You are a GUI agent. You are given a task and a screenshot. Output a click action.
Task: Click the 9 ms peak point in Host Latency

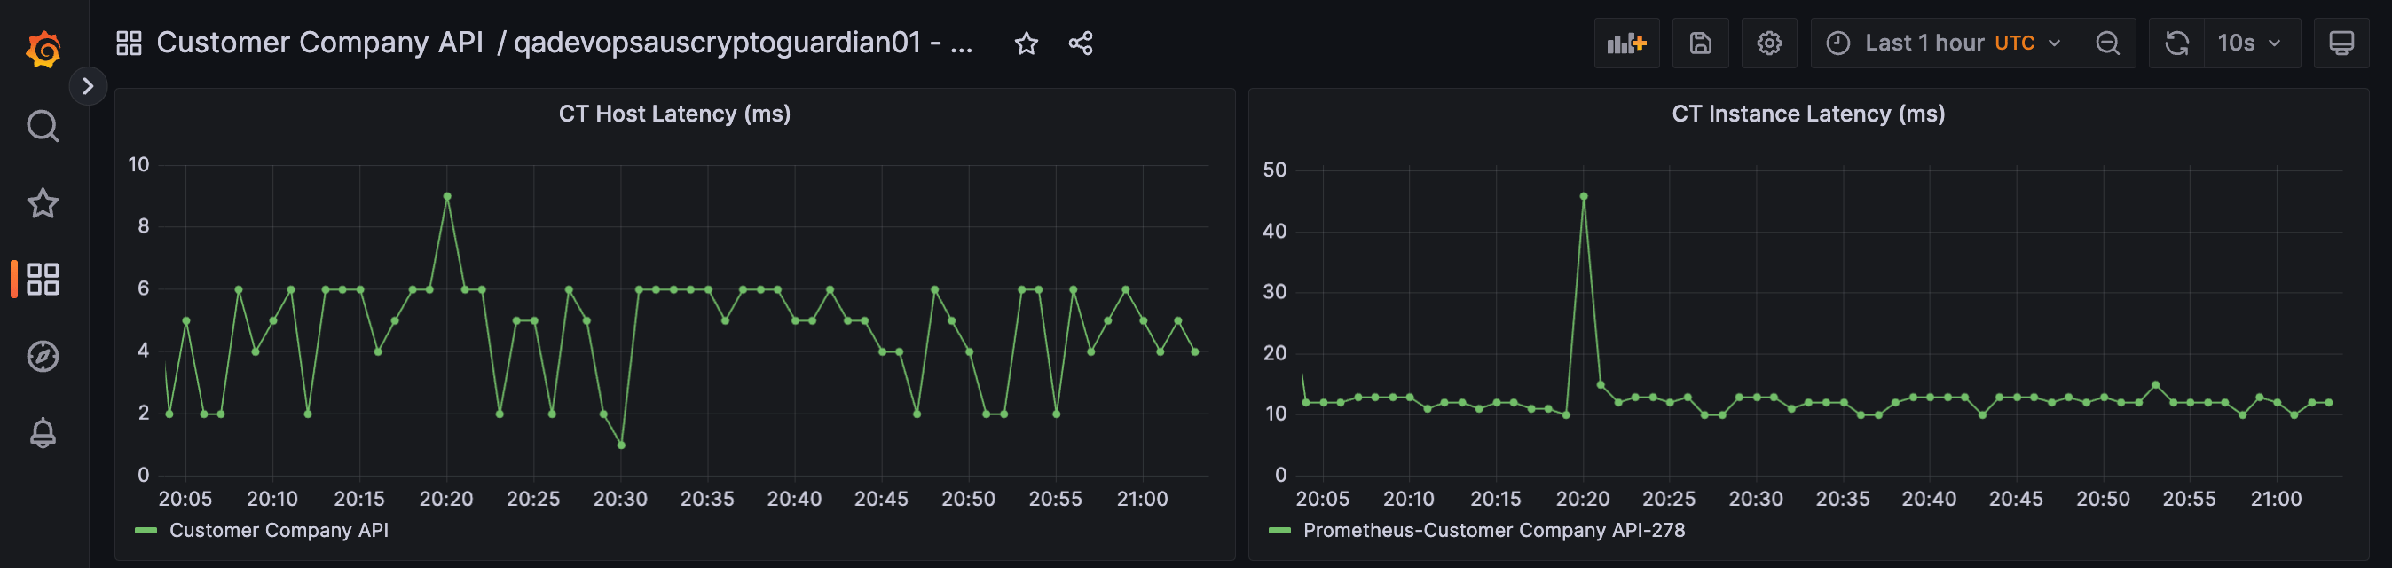point(447,197)
